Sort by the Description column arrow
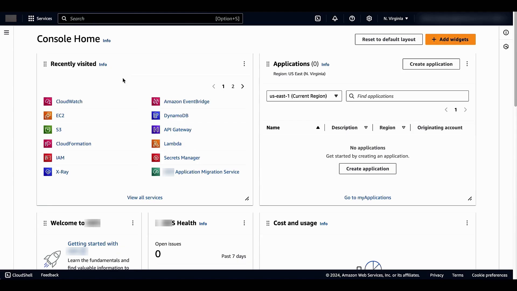This screenshot has width=517, height=291. click(366, 128)
